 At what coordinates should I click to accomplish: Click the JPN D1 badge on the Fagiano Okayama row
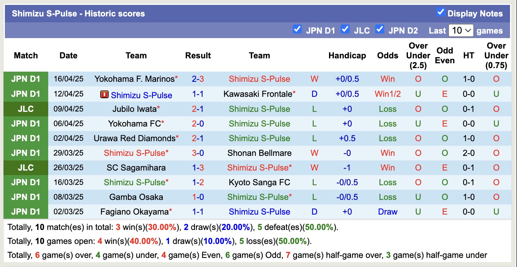[x=26, y=211]
